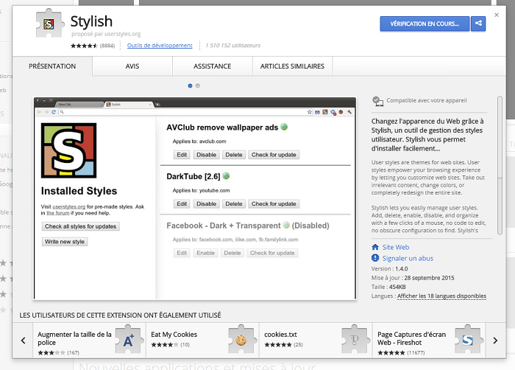Open Eat My Cookies extension
Image resolution: width=515 pixels, height=370 pixels.
click(x=202, y=341)
